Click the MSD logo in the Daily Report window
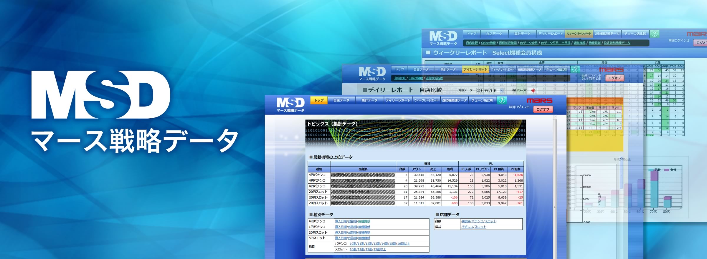 click(x=372, y=74)
